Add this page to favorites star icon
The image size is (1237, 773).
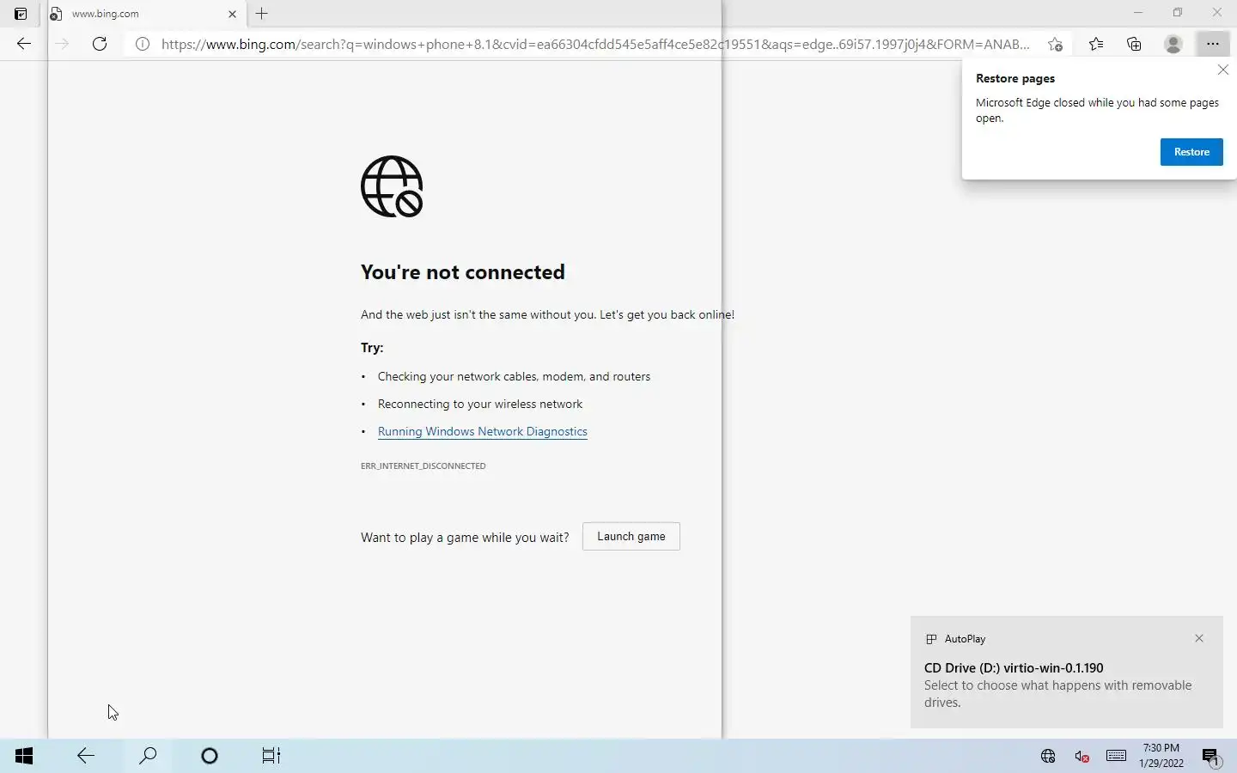pos(1055,44)
